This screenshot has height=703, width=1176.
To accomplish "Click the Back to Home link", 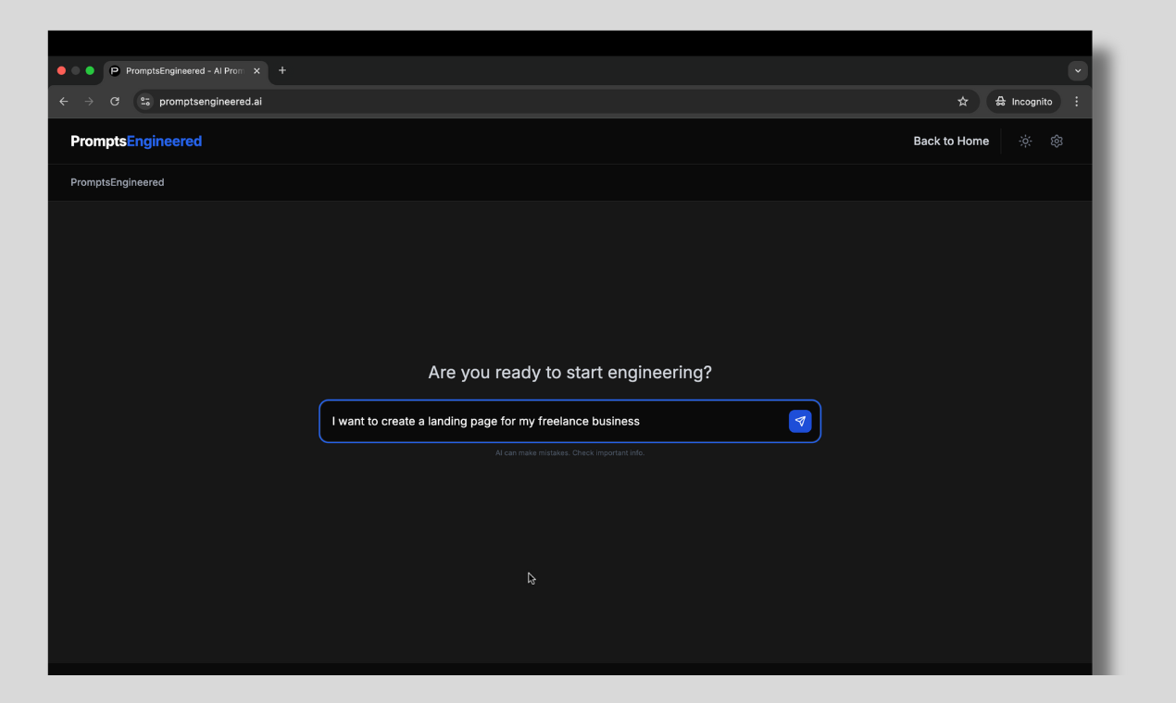I will click(x=951, y=142).
